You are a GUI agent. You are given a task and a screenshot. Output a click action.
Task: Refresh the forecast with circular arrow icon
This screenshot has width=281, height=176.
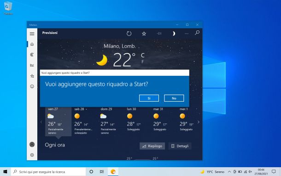(x=129, y=33)
